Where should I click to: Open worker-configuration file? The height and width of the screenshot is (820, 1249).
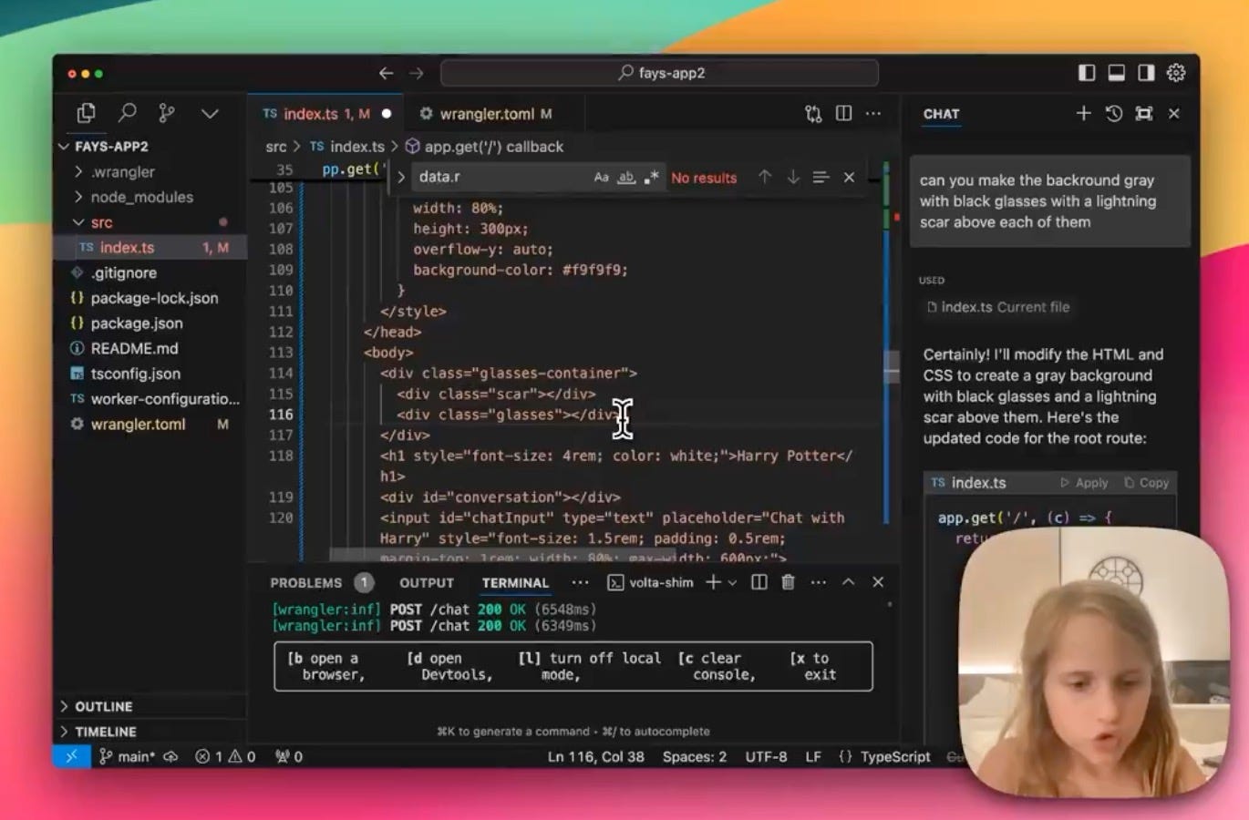150,398
